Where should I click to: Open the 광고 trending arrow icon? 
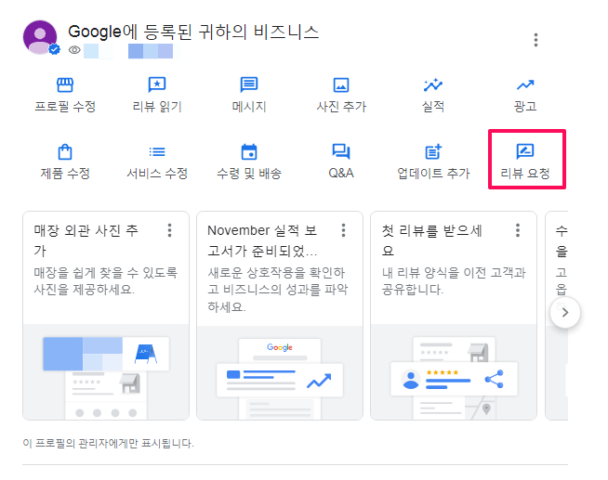[x=525, y=84]
